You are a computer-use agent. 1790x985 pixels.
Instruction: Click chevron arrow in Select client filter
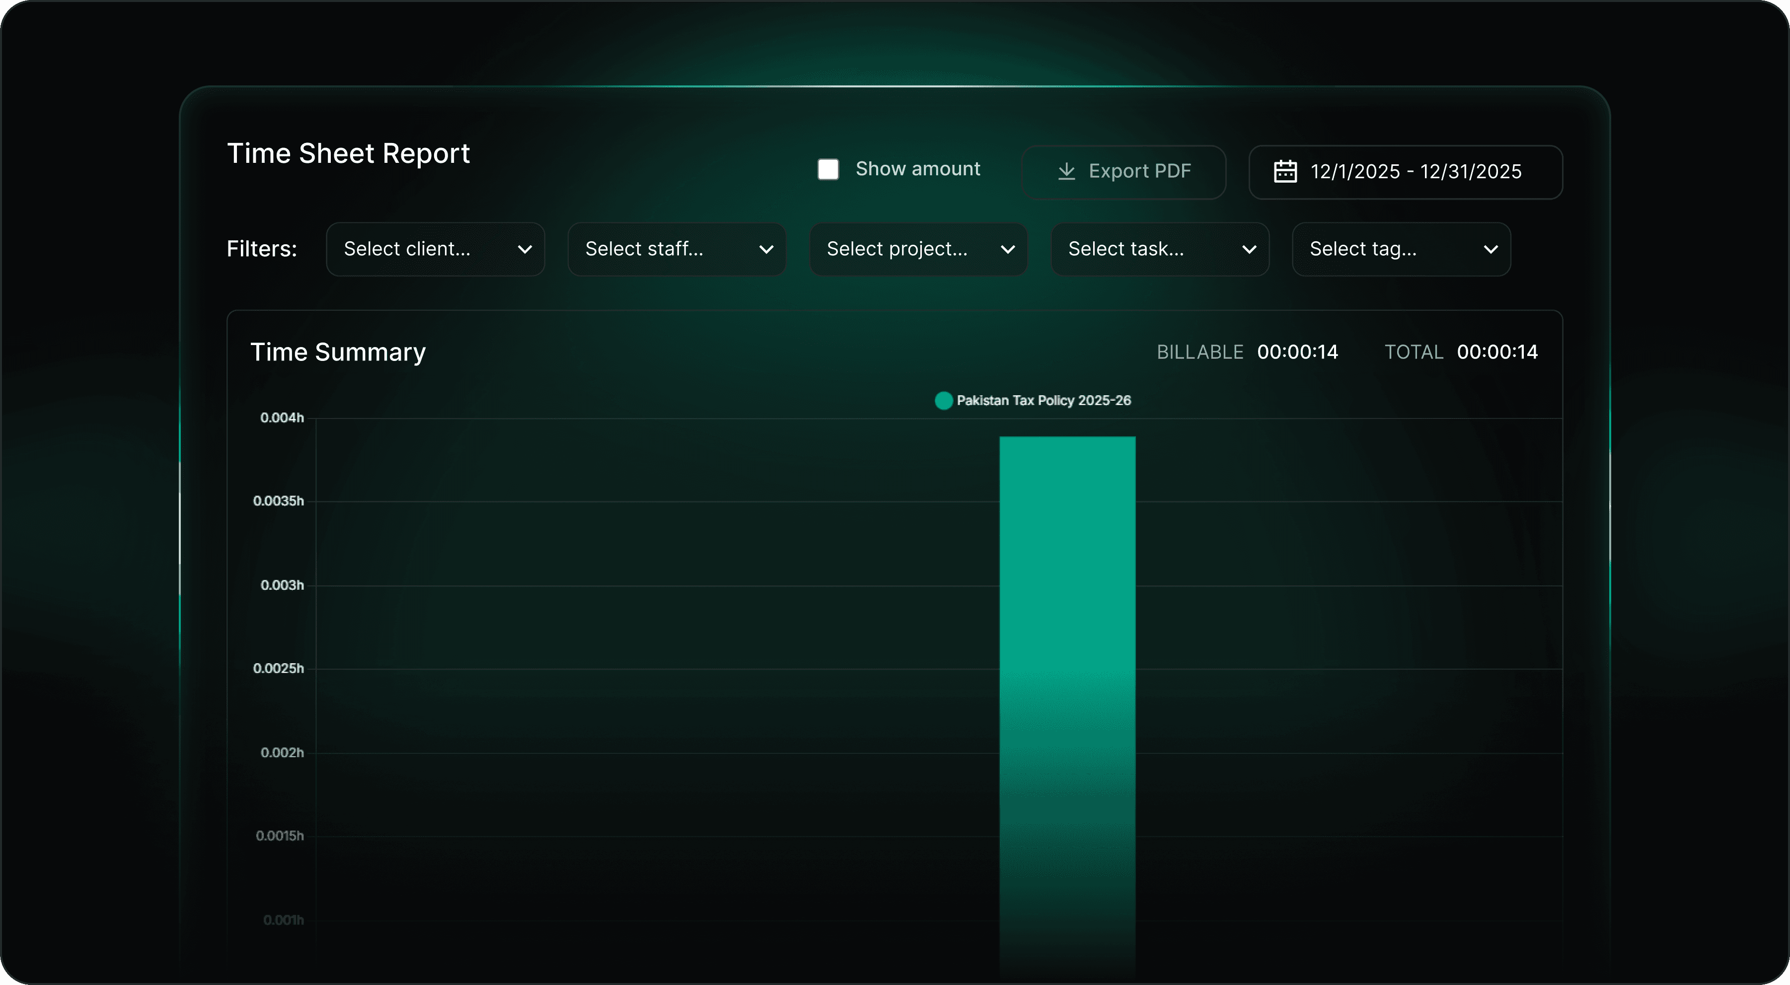coord(524,250)
